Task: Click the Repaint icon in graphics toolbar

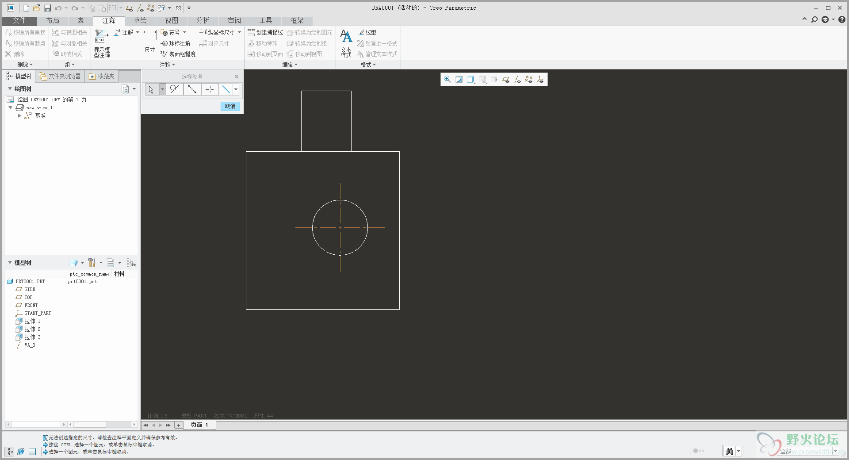Action: tap(459, 80)
